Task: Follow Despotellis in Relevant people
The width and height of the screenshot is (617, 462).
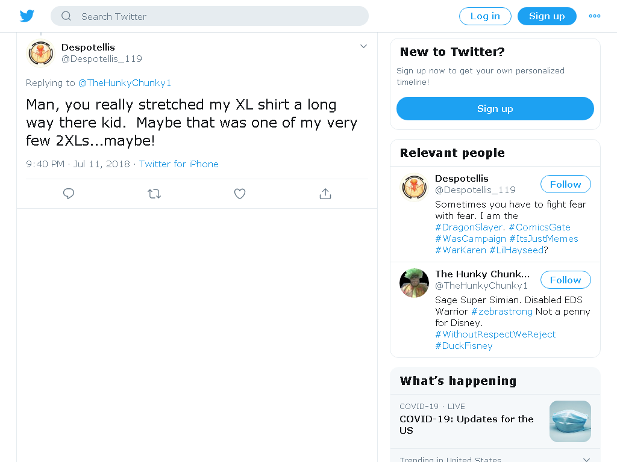Action: pyautogui.click(x=565, y=184)
